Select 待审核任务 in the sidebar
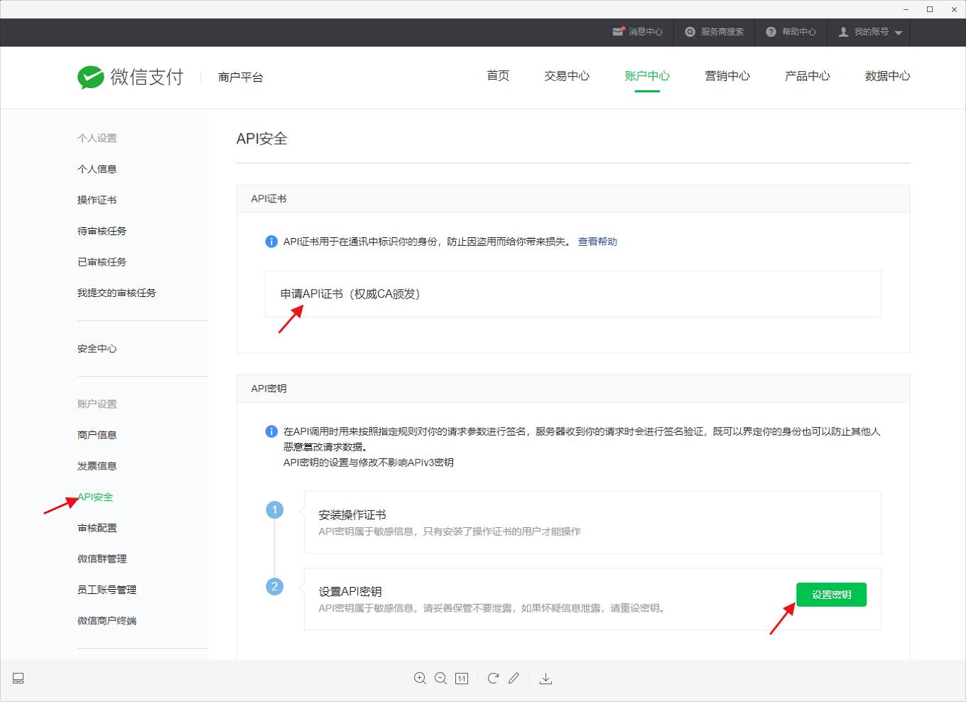This screenshot has width=966, height=702. point(102,231)
